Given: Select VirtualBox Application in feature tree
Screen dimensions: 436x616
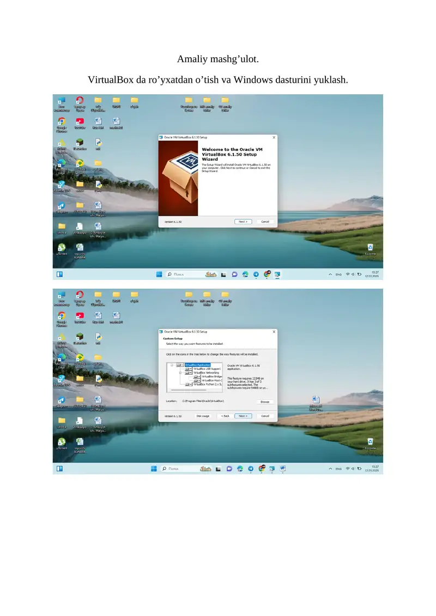Looking at the screenshot, I should point(198,365).
